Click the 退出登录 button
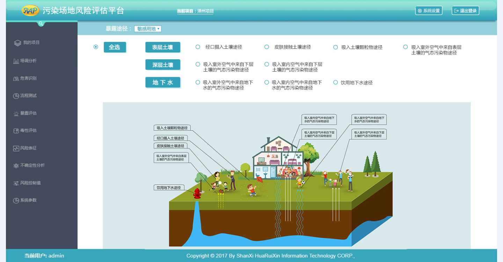Viewport: 503px width, 262px height. click(465, 11)
